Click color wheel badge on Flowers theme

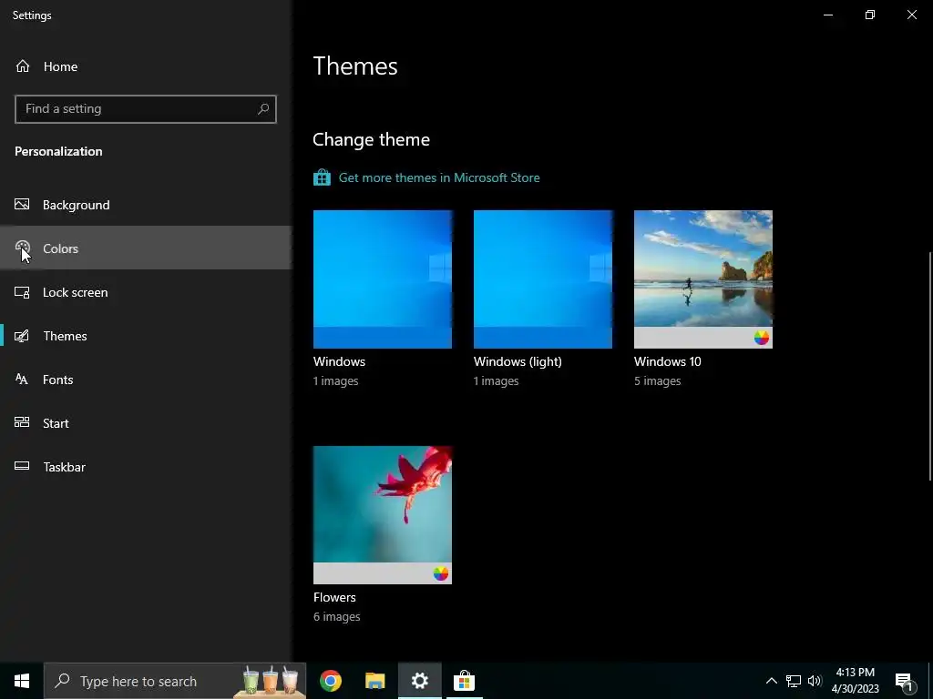pyautogui.click(x=440, y=573)
